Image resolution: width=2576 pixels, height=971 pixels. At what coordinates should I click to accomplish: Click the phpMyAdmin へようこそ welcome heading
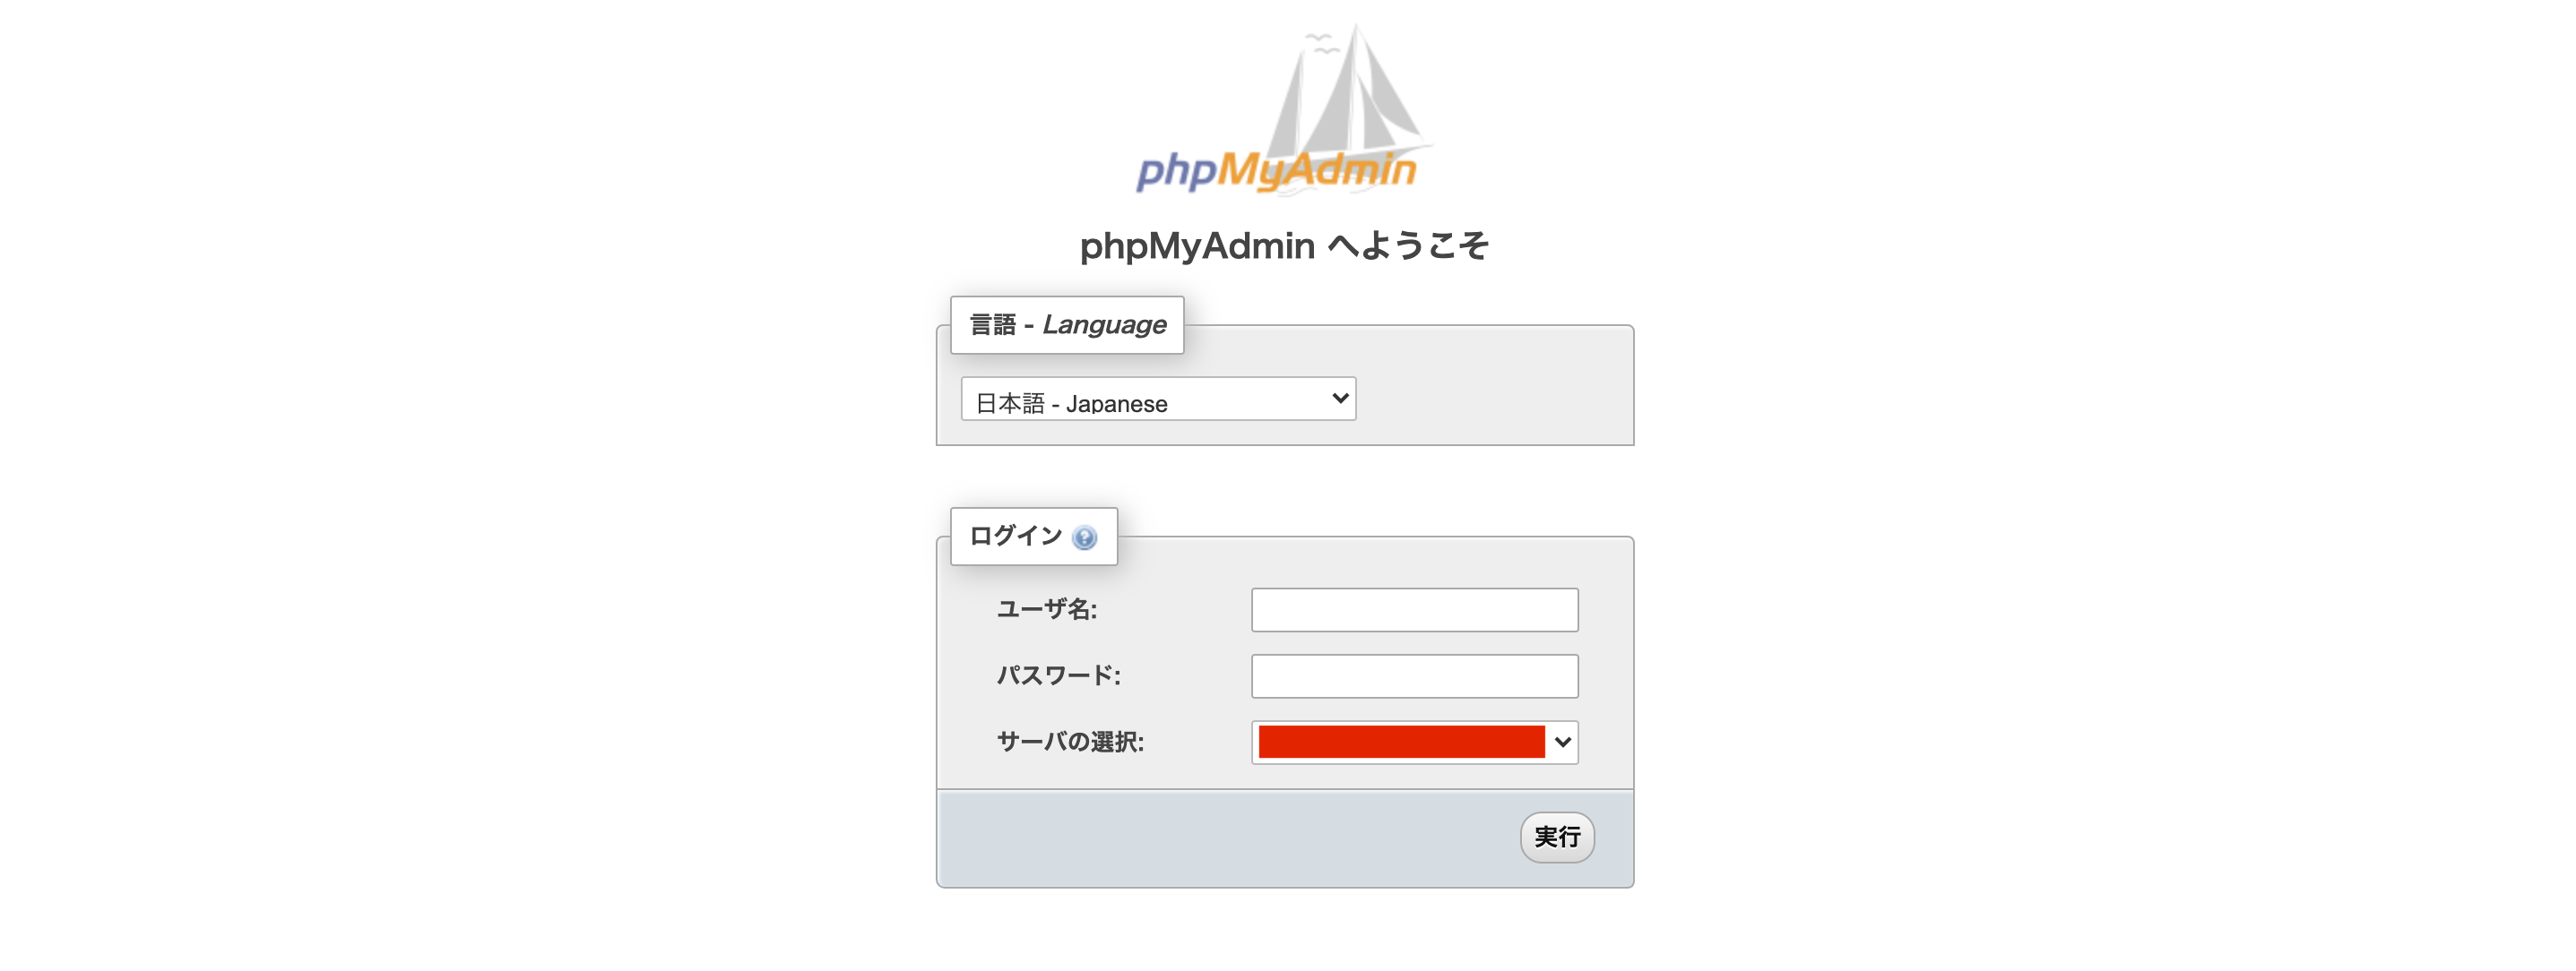click(x=1286, y=245)
